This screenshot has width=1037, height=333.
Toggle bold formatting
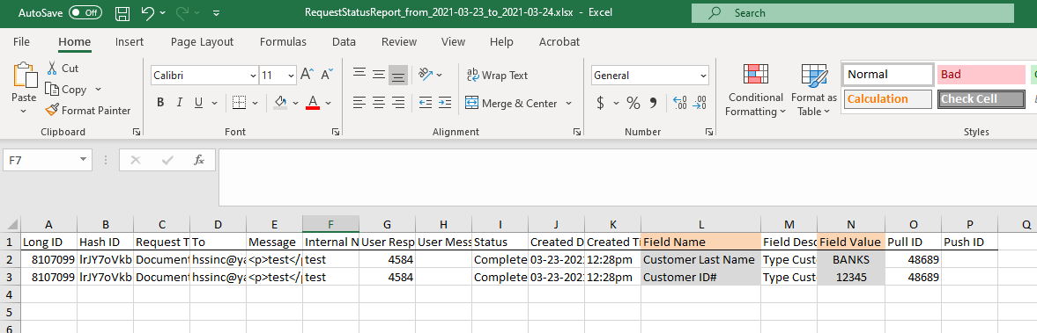160,103
